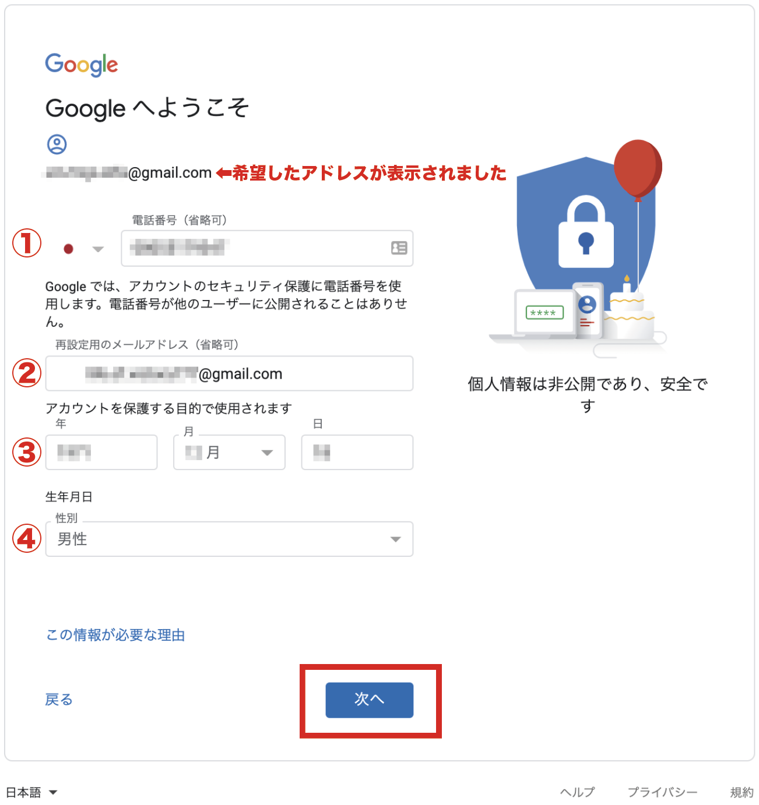The width and height of the screenshot is (759, 805).
Task: Click the account avatar icon above email
Action: coord(57,144)
